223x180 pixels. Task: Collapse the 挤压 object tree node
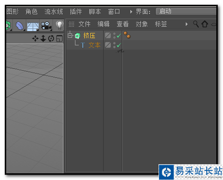point(70,35)
